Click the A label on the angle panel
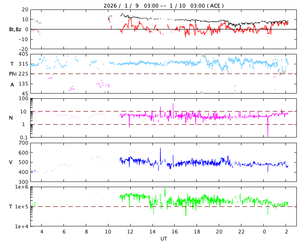The height and width of the screenshot is (242, 303). click(12, 85)
